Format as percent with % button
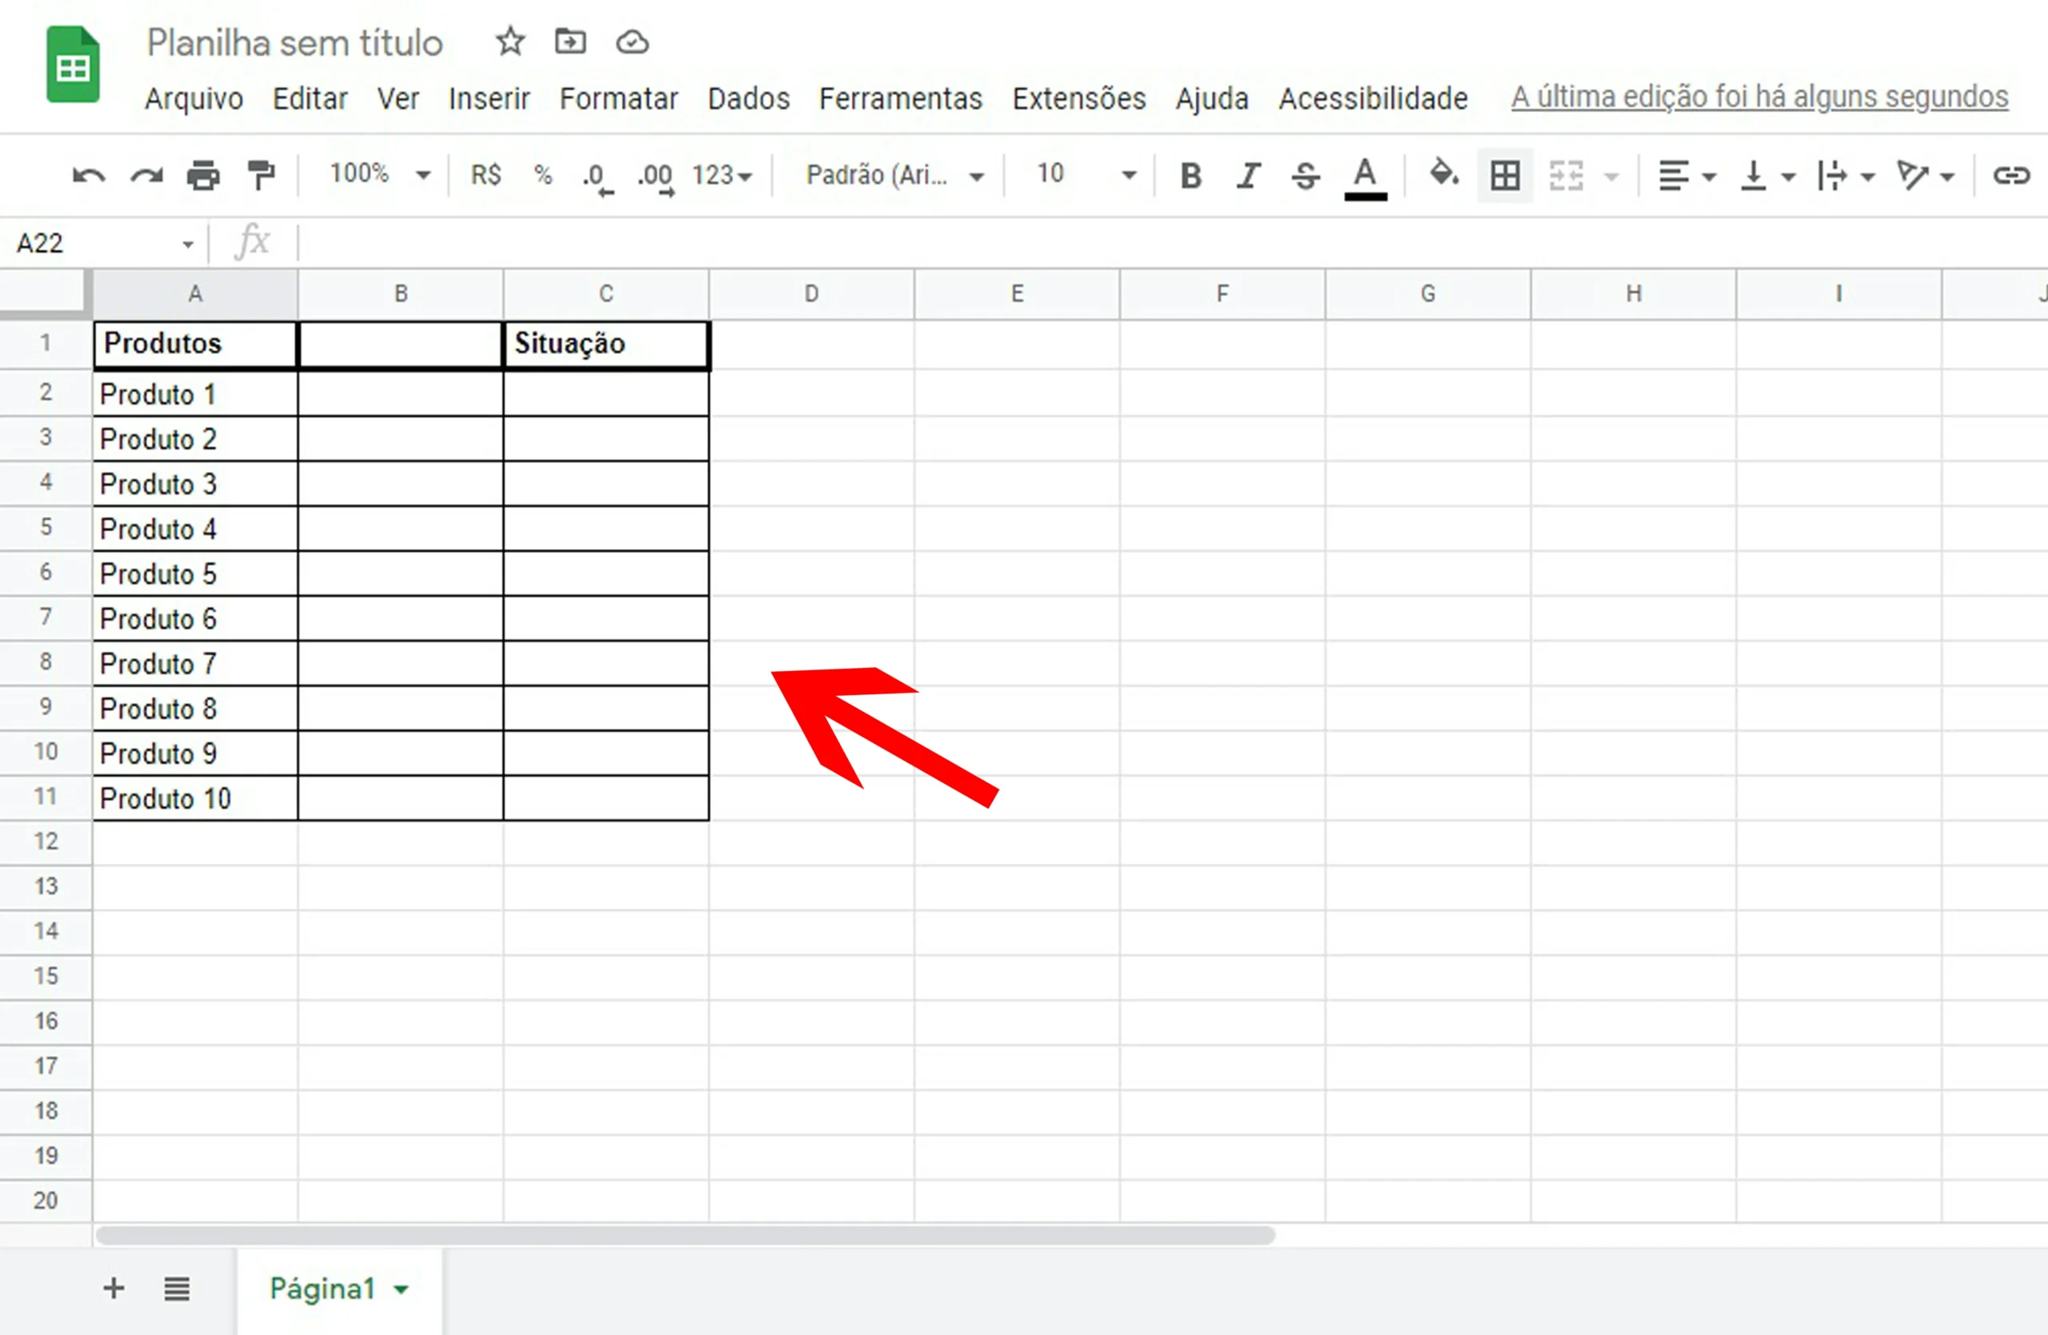 [x=543, y=175]
